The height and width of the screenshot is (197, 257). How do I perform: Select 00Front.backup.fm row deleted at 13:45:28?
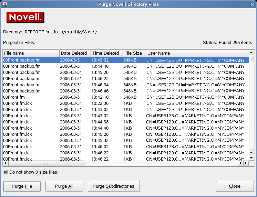point(126,73)
